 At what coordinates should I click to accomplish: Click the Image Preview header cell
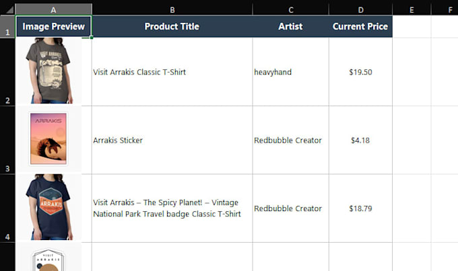point(53,26)
